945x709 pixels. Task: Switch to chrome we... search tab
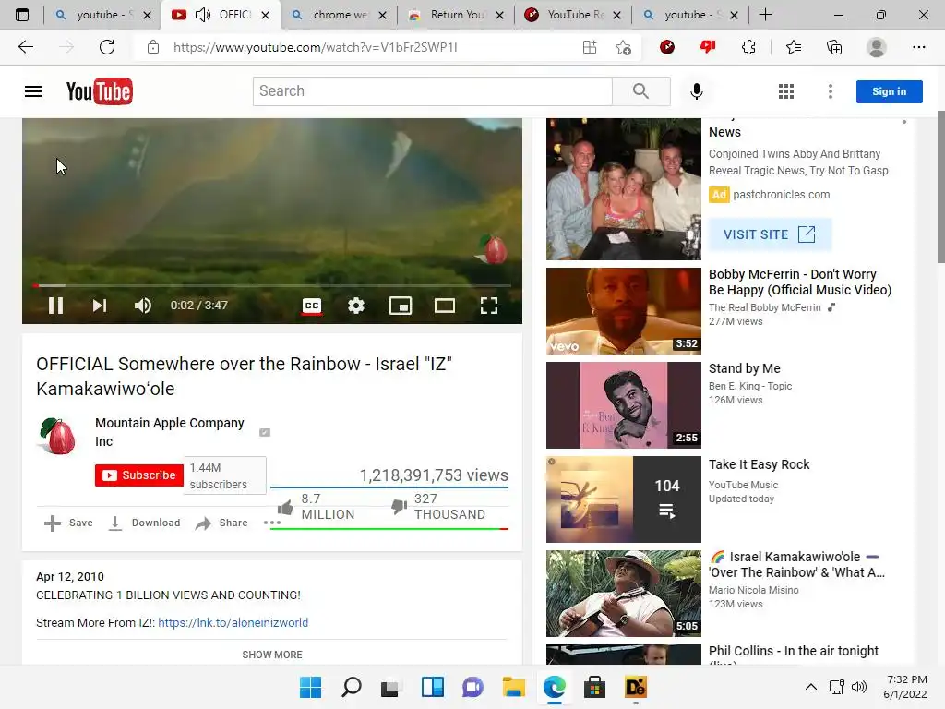tap(340, 15)
